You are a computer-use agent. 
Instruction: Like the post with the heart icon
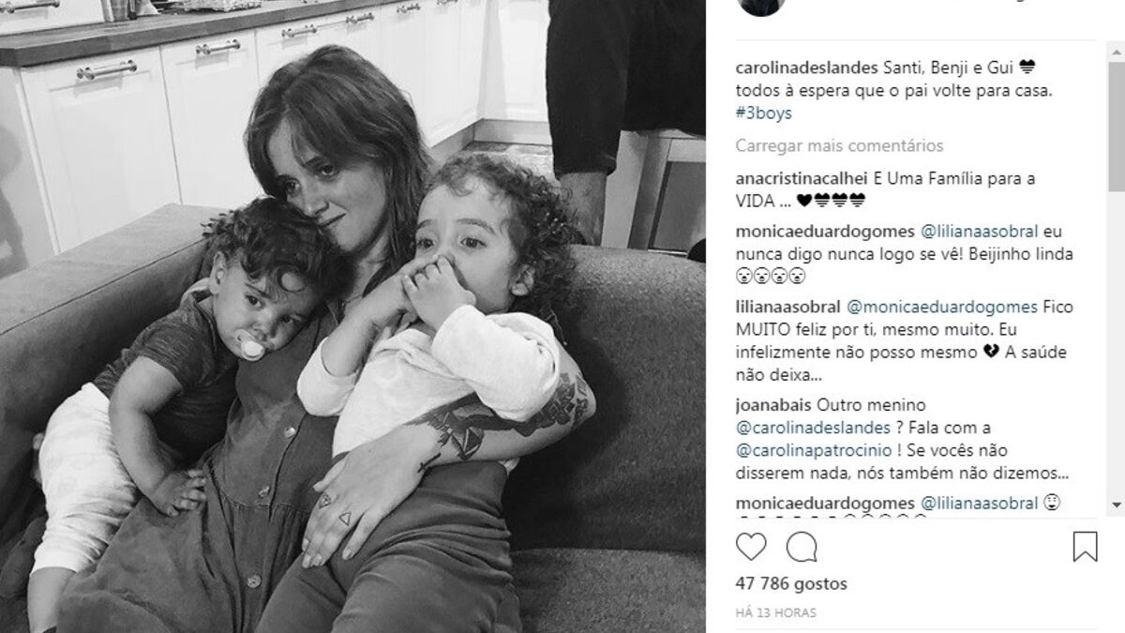751,547
